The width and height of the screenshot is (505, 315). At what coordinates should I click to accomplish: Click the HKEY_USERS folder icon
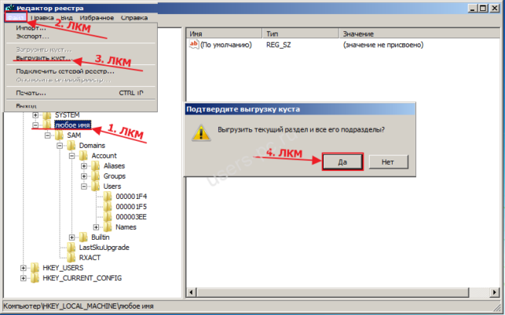pyautogui.click(x=35, y=268)
